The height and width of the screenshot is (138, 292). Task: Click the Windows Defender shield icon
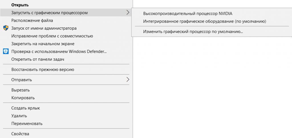tap(6, 51)
